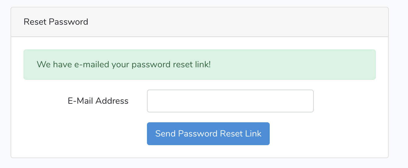Activate the text field under the green alert

point(230,101)
